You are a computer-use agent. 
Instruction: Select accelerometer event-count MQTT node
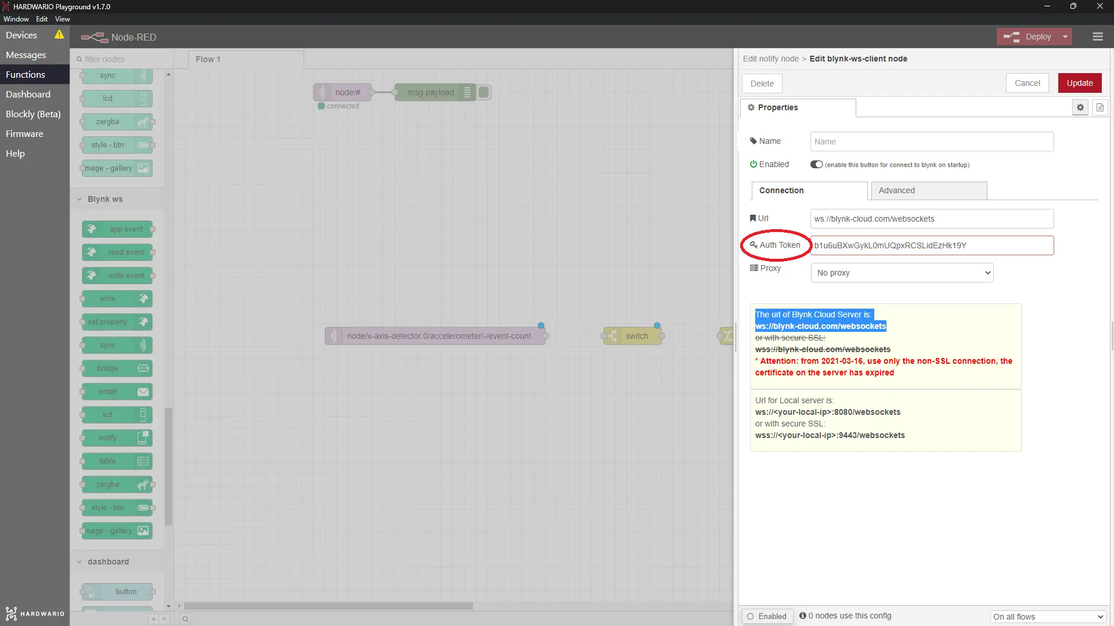[435, 336]
